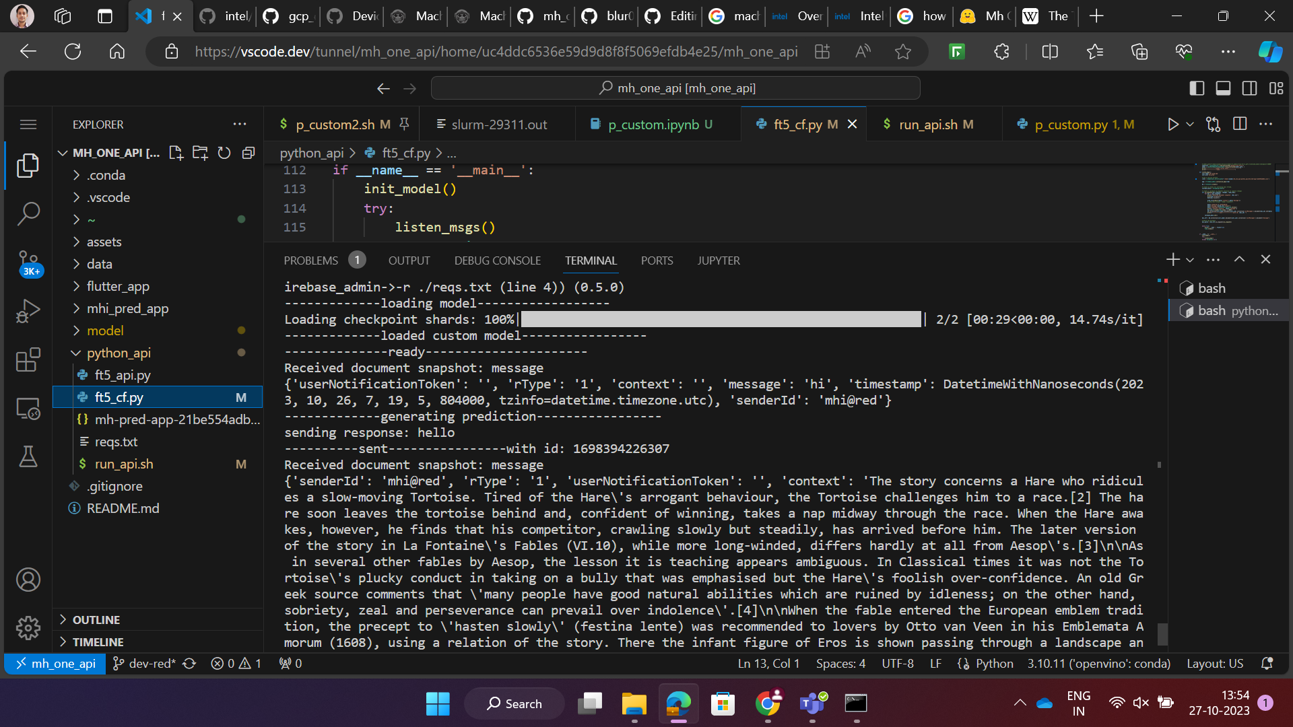The image size is (1293, 727).
Task: Refresh the Explorer file tree
Action: pos(224,153)
